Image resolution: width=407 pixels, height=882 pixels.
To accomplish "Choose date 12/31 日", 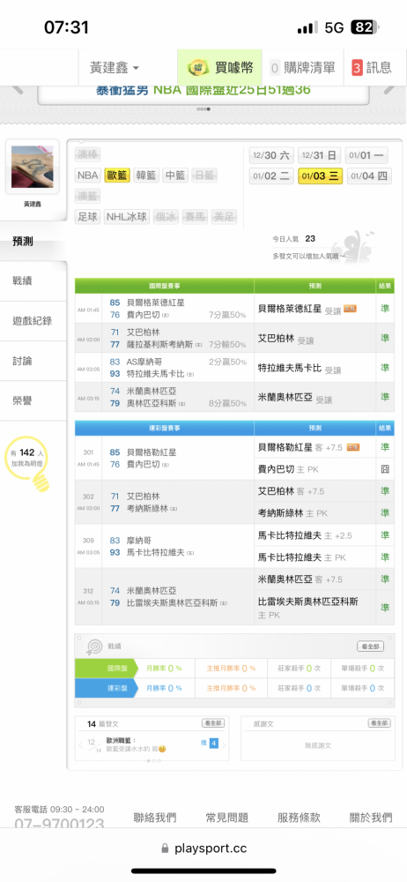I will tap(319, 155).
